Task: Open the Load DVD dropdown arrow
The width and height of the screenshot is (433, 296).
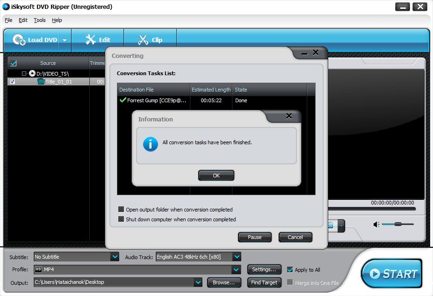Action: (65, 40)
